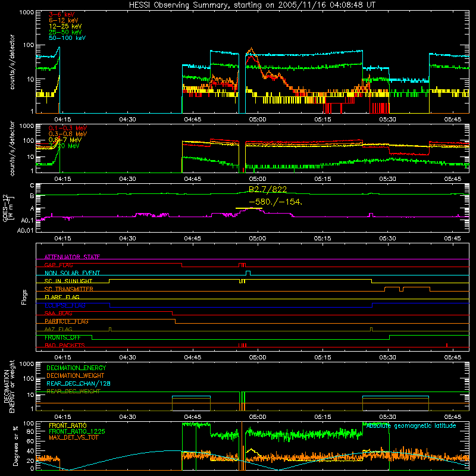Select the 05:45 tick label below the top panel

pyautogui.click(x=453, y=120)
